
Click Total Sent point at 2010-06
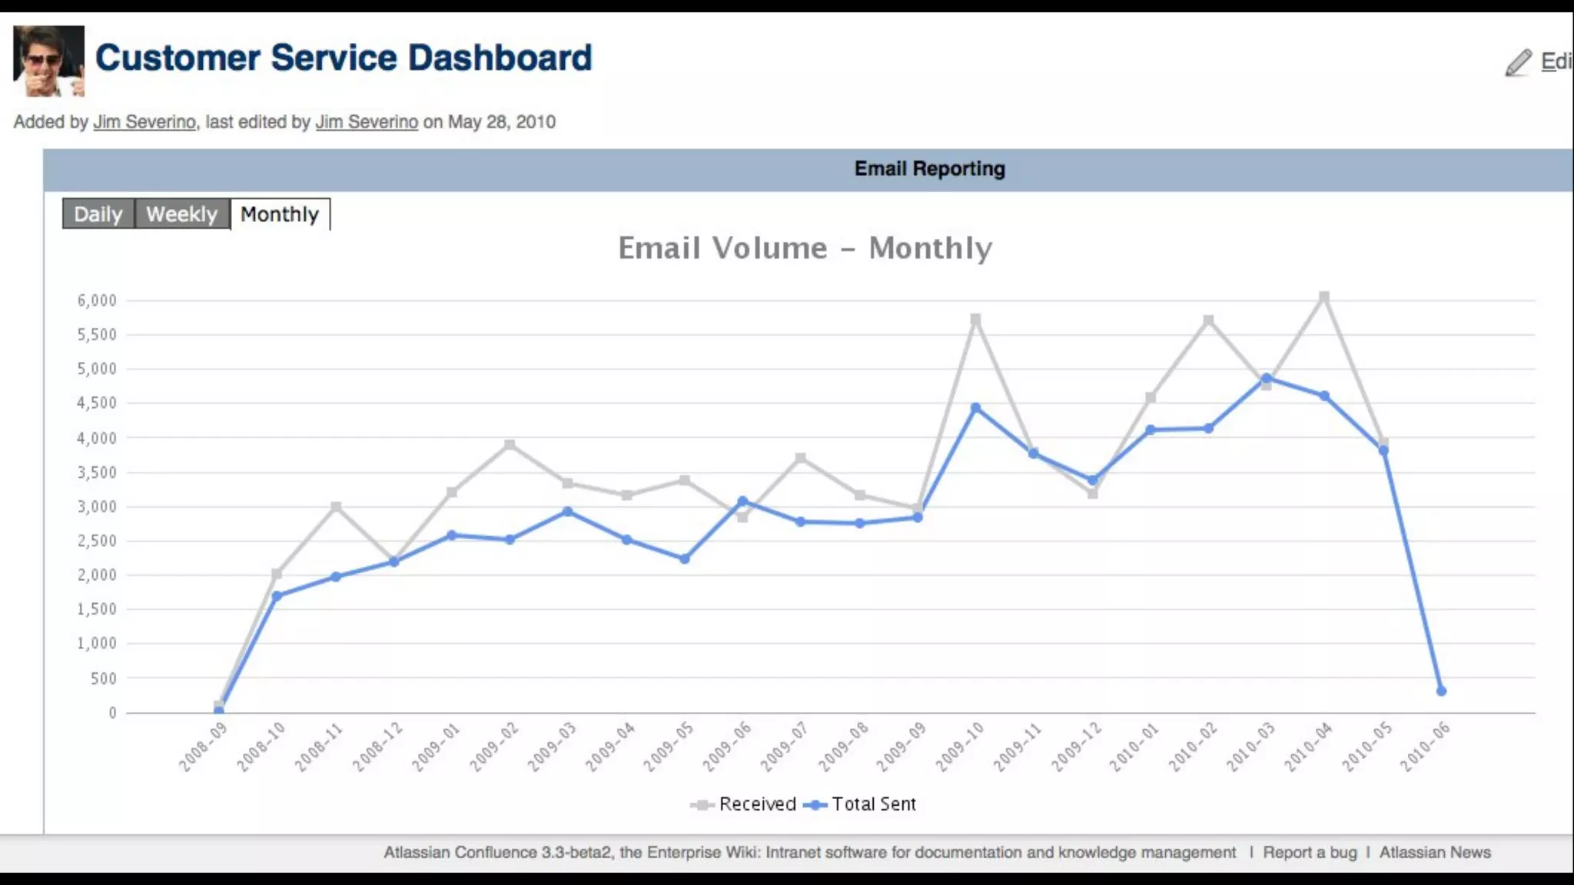coord(1441,691)
